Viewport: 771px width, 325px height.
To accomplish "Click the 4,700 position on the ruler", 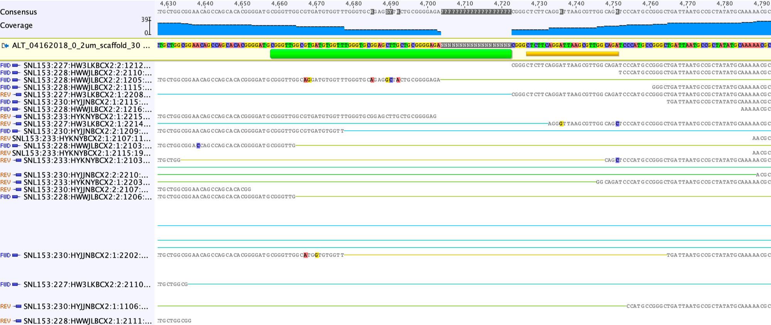I will (428, 3).
